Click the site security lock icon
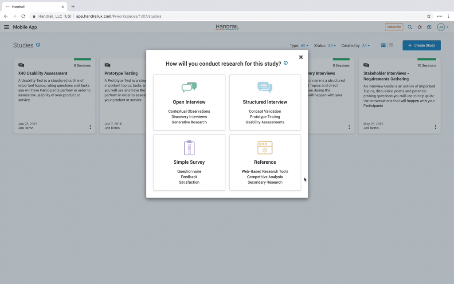 pos(34,16)
